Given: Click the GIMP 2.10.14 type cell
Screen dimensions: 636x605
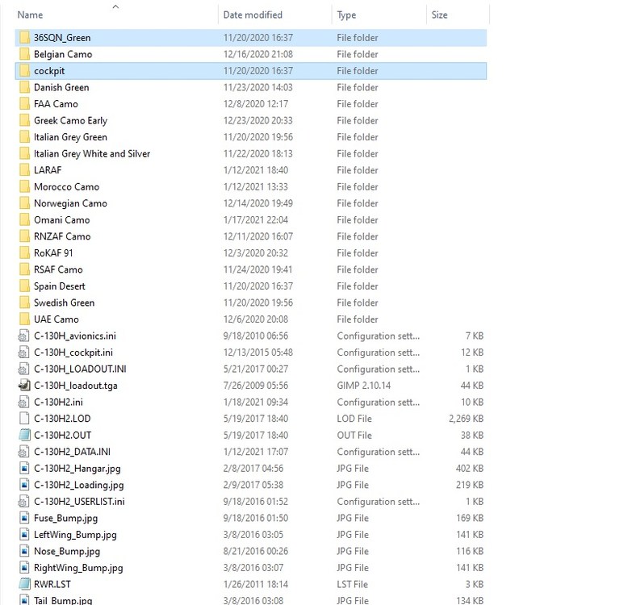Looking at the screenshot, I should (x=364, y=386).
